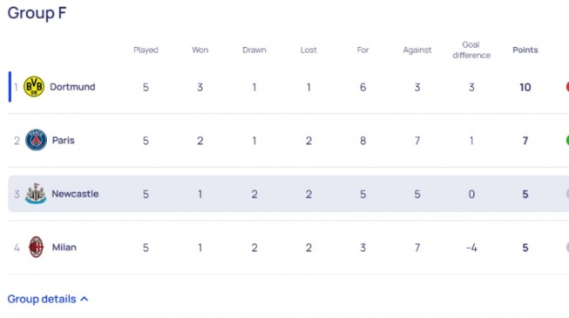569x318 pixels.
Task: Collapse the Group details section
Action: (x=48, y=299)
